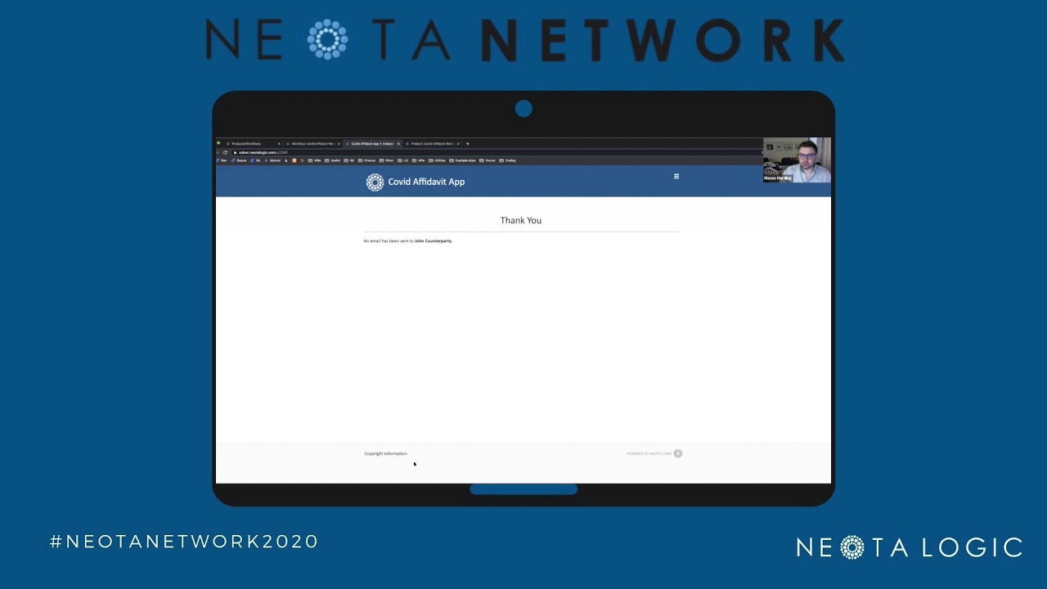The height and width of the screenshot is (589, 1047).
Task: Reload the page with the refresh icon
Action: [x=225, y=152]
